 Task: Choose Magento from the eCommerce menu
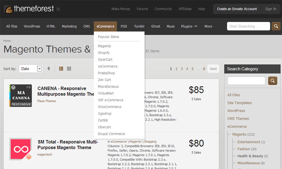[x=105, y=46]
